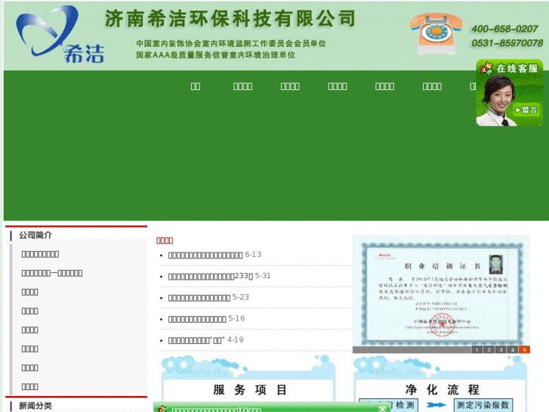549x412 pixels.
Task: Open the sidebar link containing a dash
Action: (52, 273)
